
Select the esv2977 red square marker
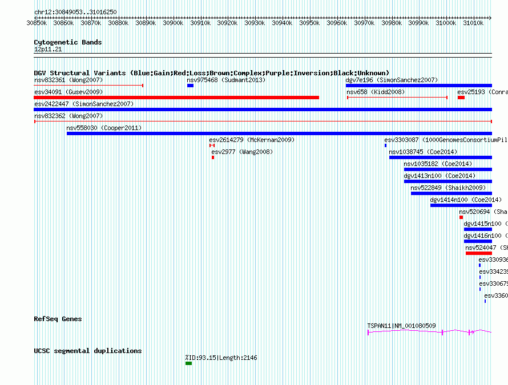(x=213, y=157)
